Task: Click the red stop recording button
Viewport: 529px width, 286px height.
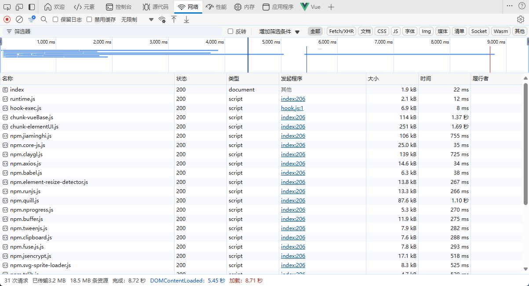Action: pos(7,19)
